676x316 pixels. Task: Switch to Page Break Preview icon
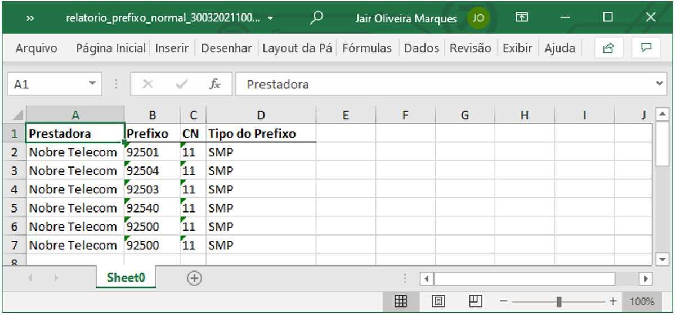click(x=476, y=302)
